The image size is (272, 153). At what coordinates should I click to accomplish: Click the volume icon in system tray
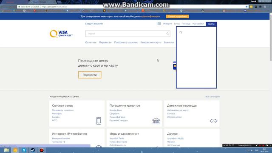click(x=252, y=150)
